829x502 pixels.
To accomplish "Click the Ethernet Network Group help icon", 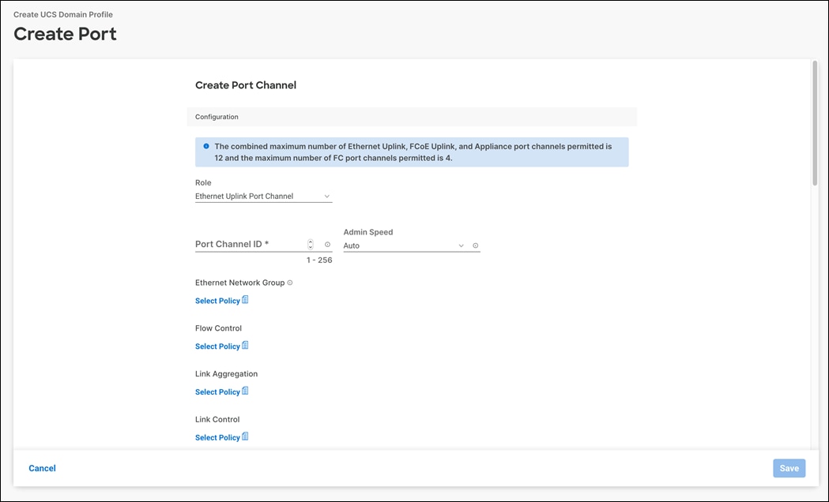I will (290, 283).
